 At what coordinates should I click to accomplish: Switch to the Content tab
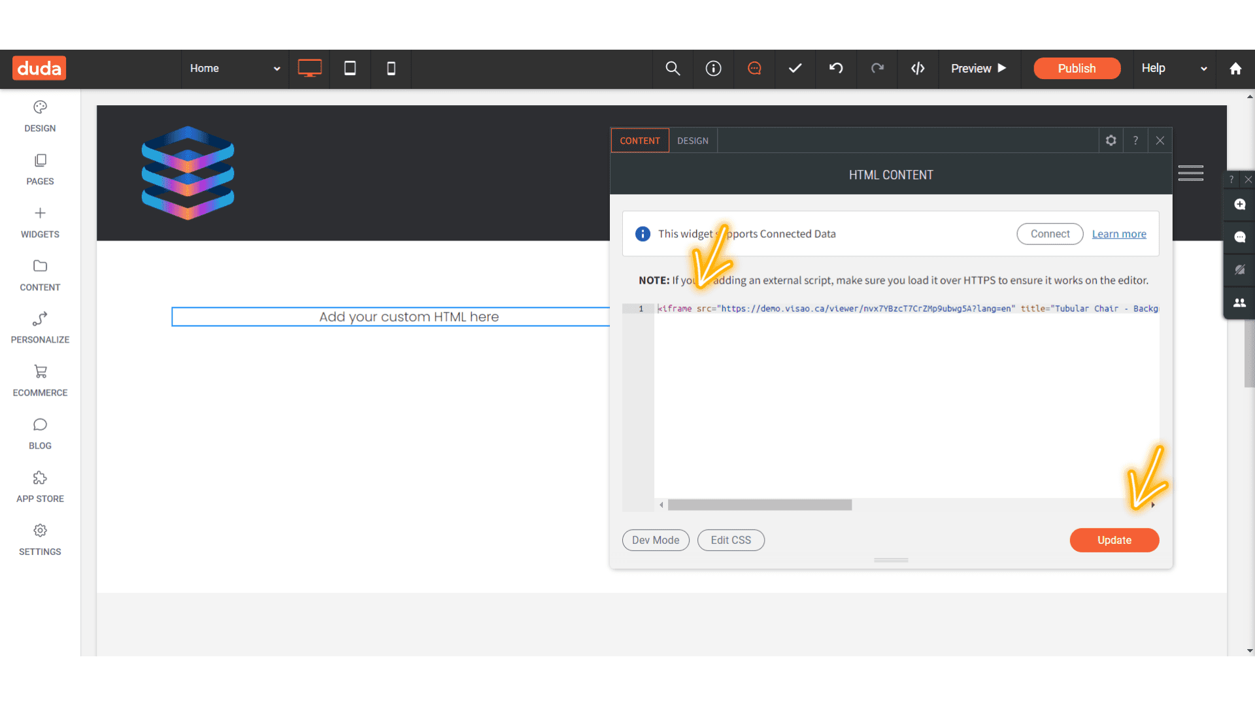640,141
